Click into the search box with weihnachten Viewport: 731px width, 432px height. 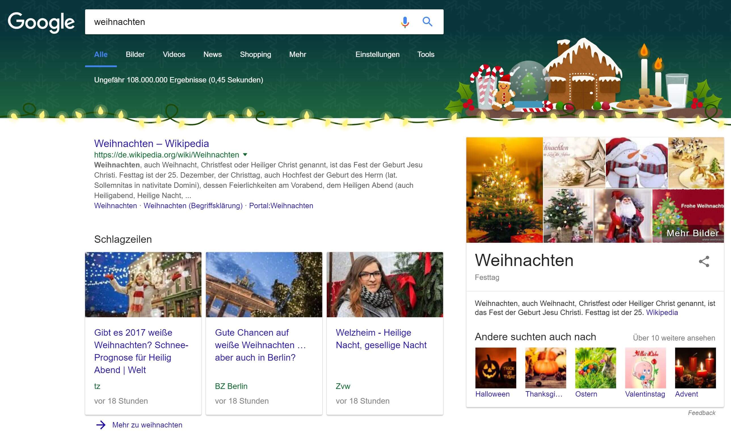pyautogui.click(x=233, y=22)
